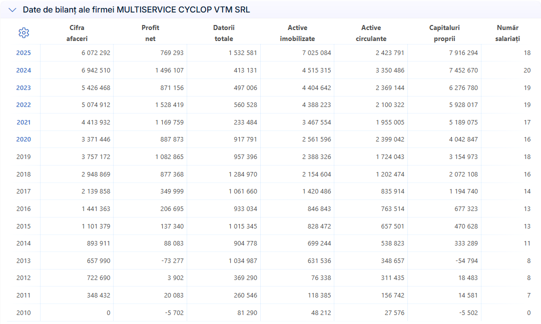Image resolution: width=541 pixels, height=324 pixels.
Task: Click the Capitaluri proprii column header
Action: (x=444, y=33)
